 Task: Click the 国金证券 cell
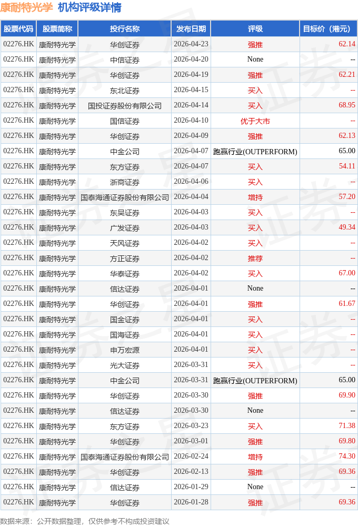coord(124,320)
